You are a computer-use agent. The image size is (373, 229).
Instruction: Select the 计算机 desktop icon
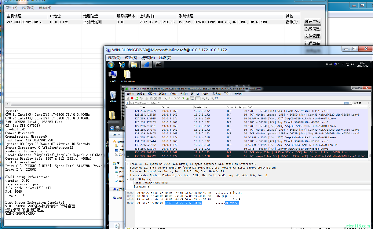point(113,76)
